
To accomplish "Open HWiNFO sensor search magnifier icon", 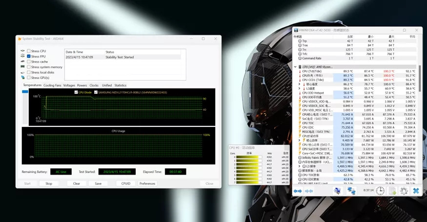I will point(337,191).
